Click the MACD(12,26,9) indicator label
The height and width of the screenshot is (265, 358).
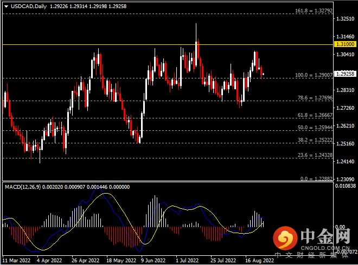(x=23, y=187)
